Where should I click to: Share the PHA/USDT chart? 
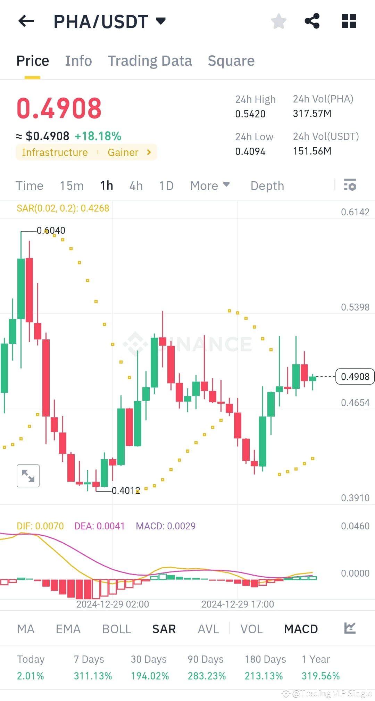312,22
